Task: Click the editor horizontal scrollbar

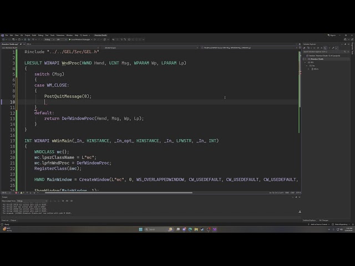Action: [x=119, y=193]
